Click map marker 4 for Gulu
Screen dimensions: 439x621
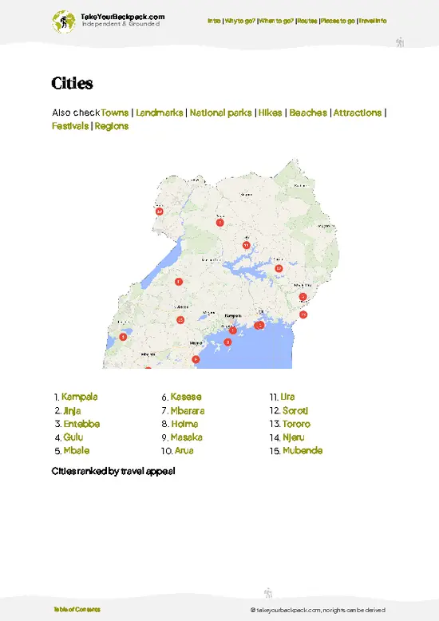tap(219, 223)
